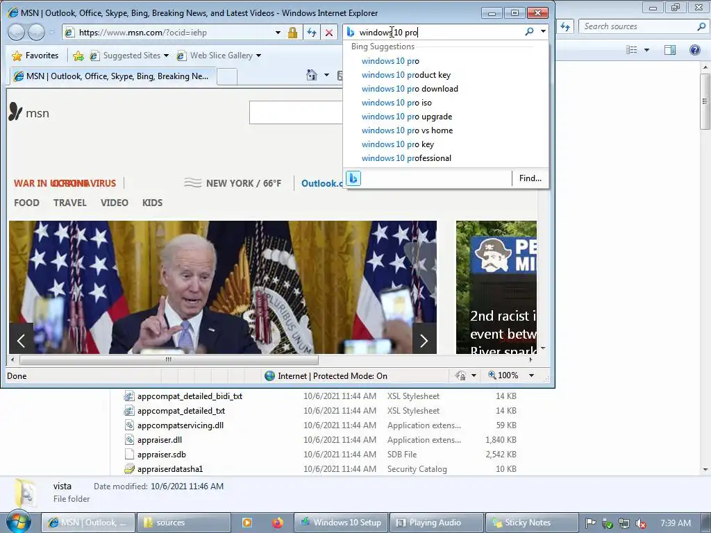Click the Action Center flag tray icon
This screenshot has width=711, height=533.
point(590,523)
